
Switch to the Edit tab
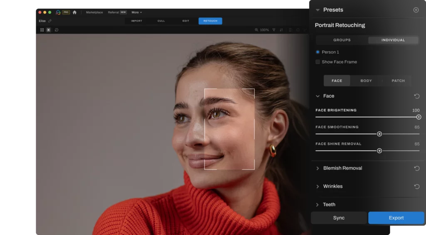click(x=186, y=21)
